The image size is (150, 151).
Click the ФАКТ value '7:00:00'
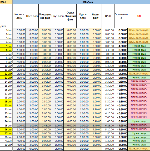click(108, 117)
